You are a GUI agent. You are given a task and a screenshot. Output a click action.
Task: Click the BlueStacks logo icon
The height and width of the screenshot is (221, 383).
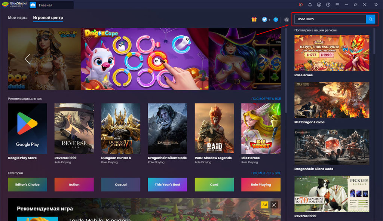5,4
